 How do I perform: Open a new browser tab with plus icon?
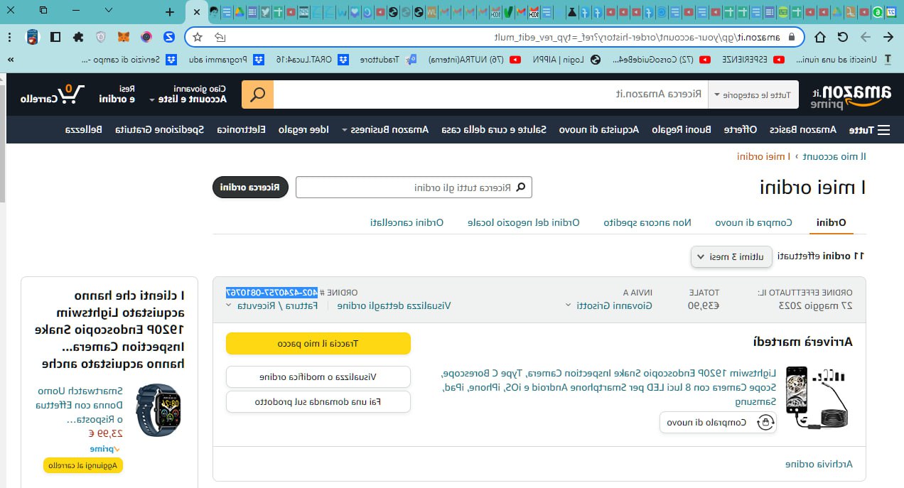(169, 11)
